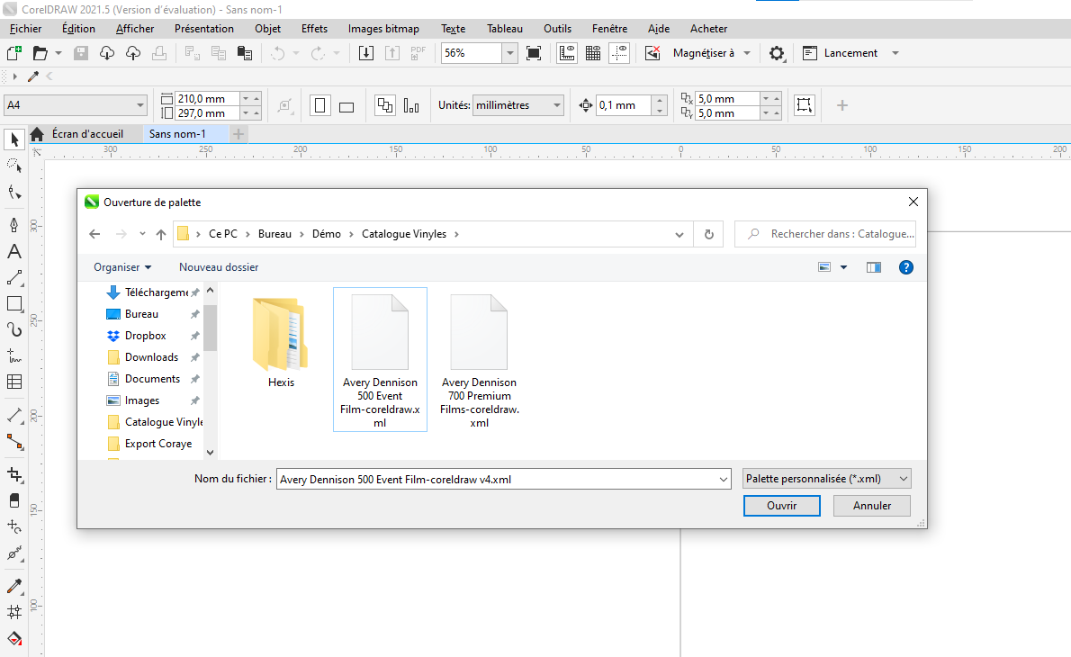Image resolution: width=1071 pixels, height=657 pixels.
Task: Go up one folder level in dialog
Action: [160, 234]
